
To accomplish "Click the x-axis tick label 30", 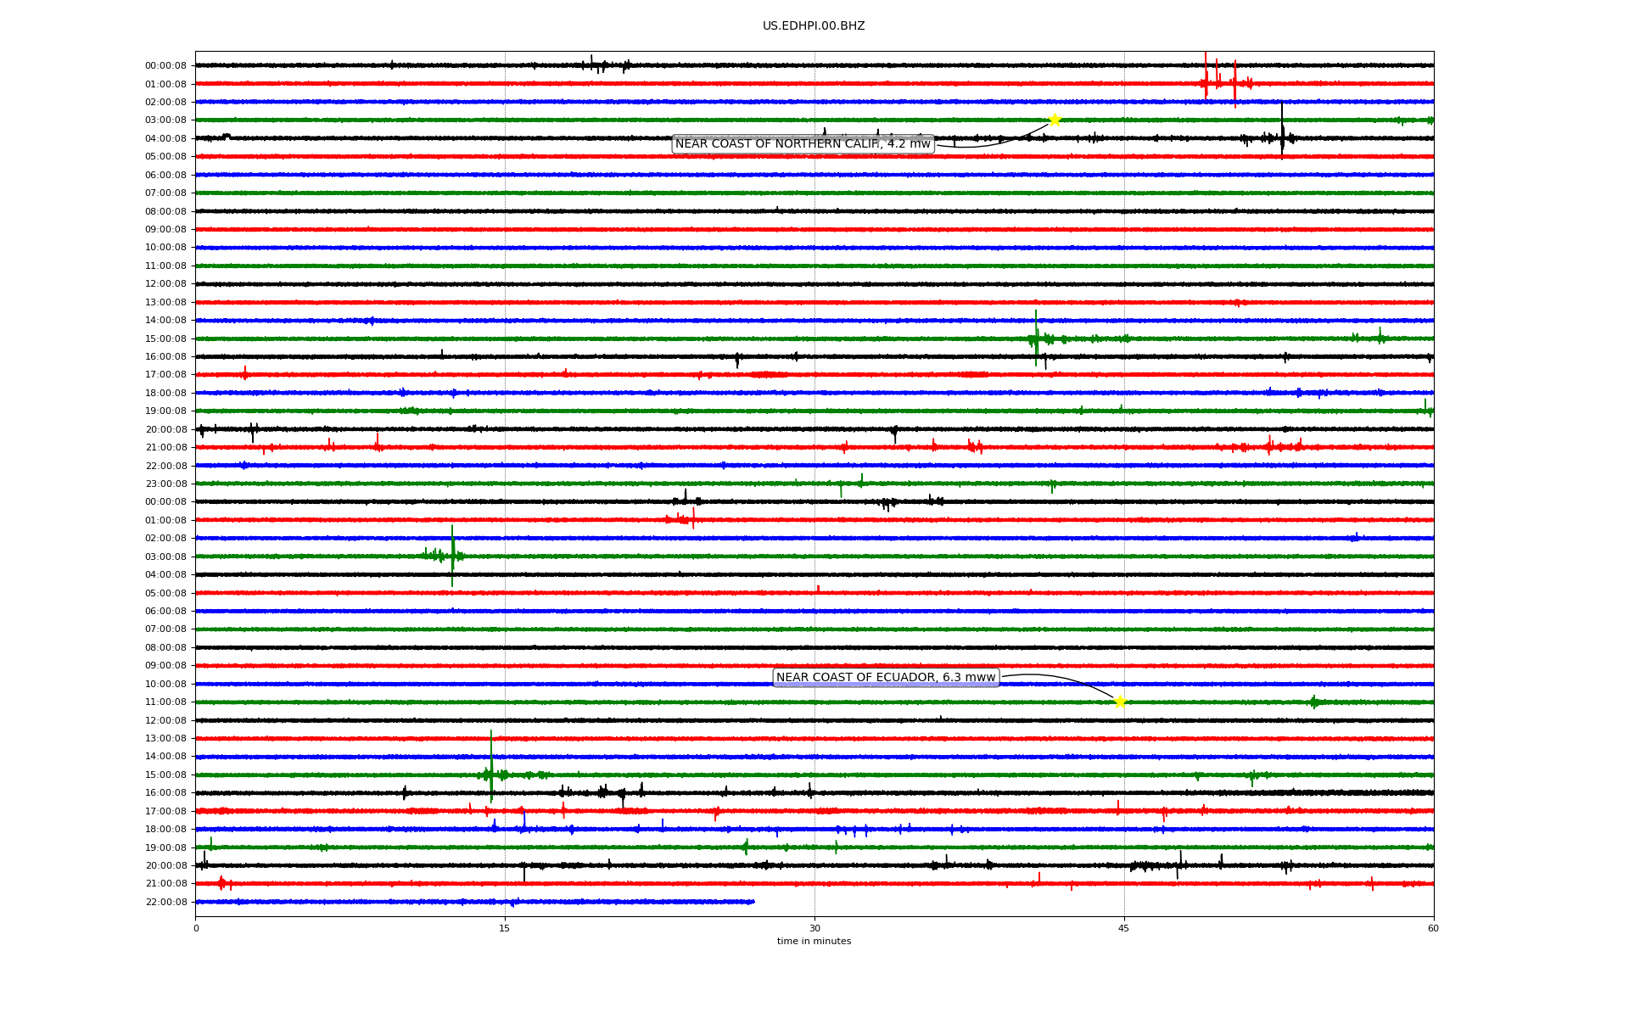I will [814, 928].
